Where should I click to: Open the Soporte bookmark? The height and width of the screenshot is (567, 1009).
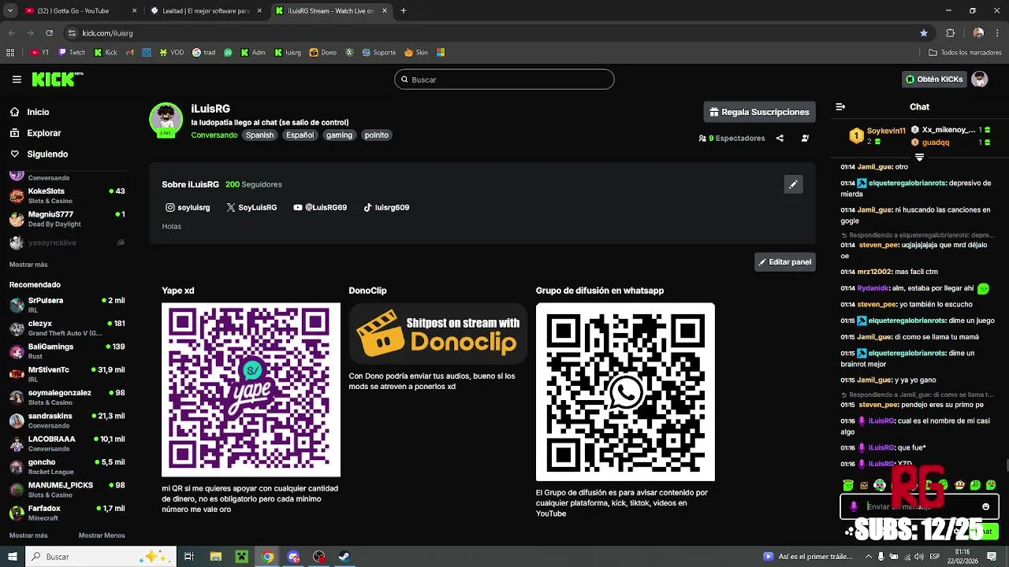(x=379, y=53)
